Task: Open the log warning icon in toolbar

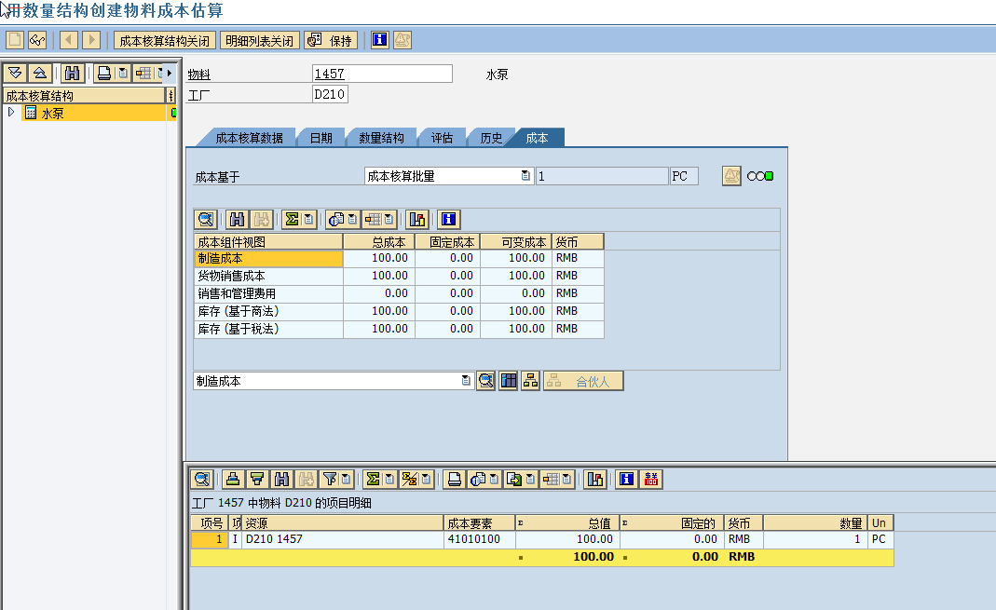Action: tap(402, 40)
